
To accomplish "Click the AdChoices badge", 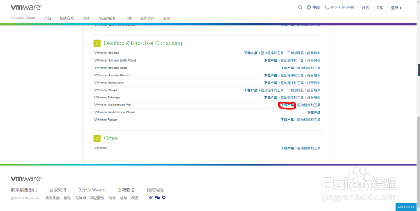I will click(x=406, y=207).
